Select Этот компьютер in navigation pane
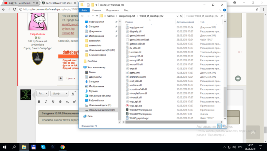 point(96,68)
